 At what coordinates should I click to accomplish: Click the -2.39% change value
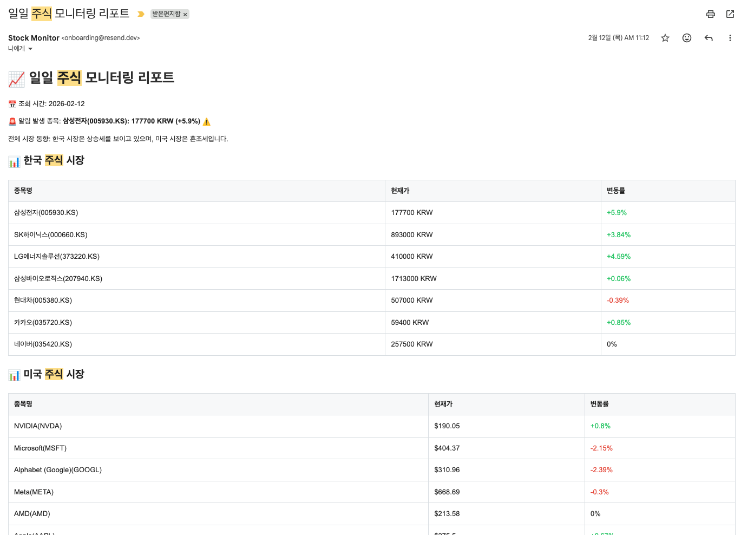point(601,470)
